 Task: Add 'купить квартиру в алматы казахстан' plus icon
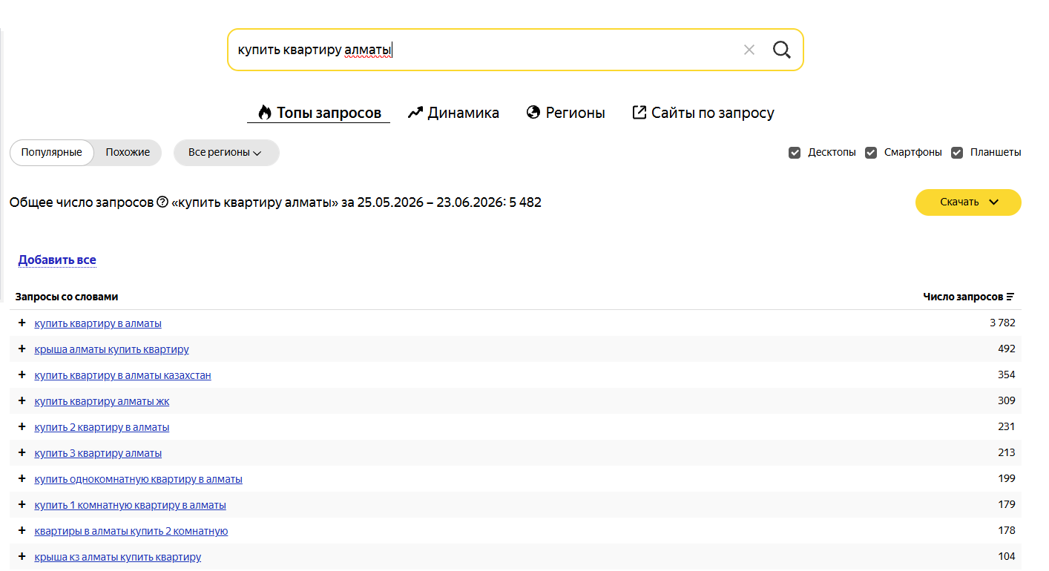22,375
